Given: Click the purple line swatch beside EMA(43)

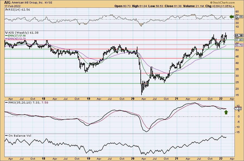Looking at the screenshot, I should 7,38.
